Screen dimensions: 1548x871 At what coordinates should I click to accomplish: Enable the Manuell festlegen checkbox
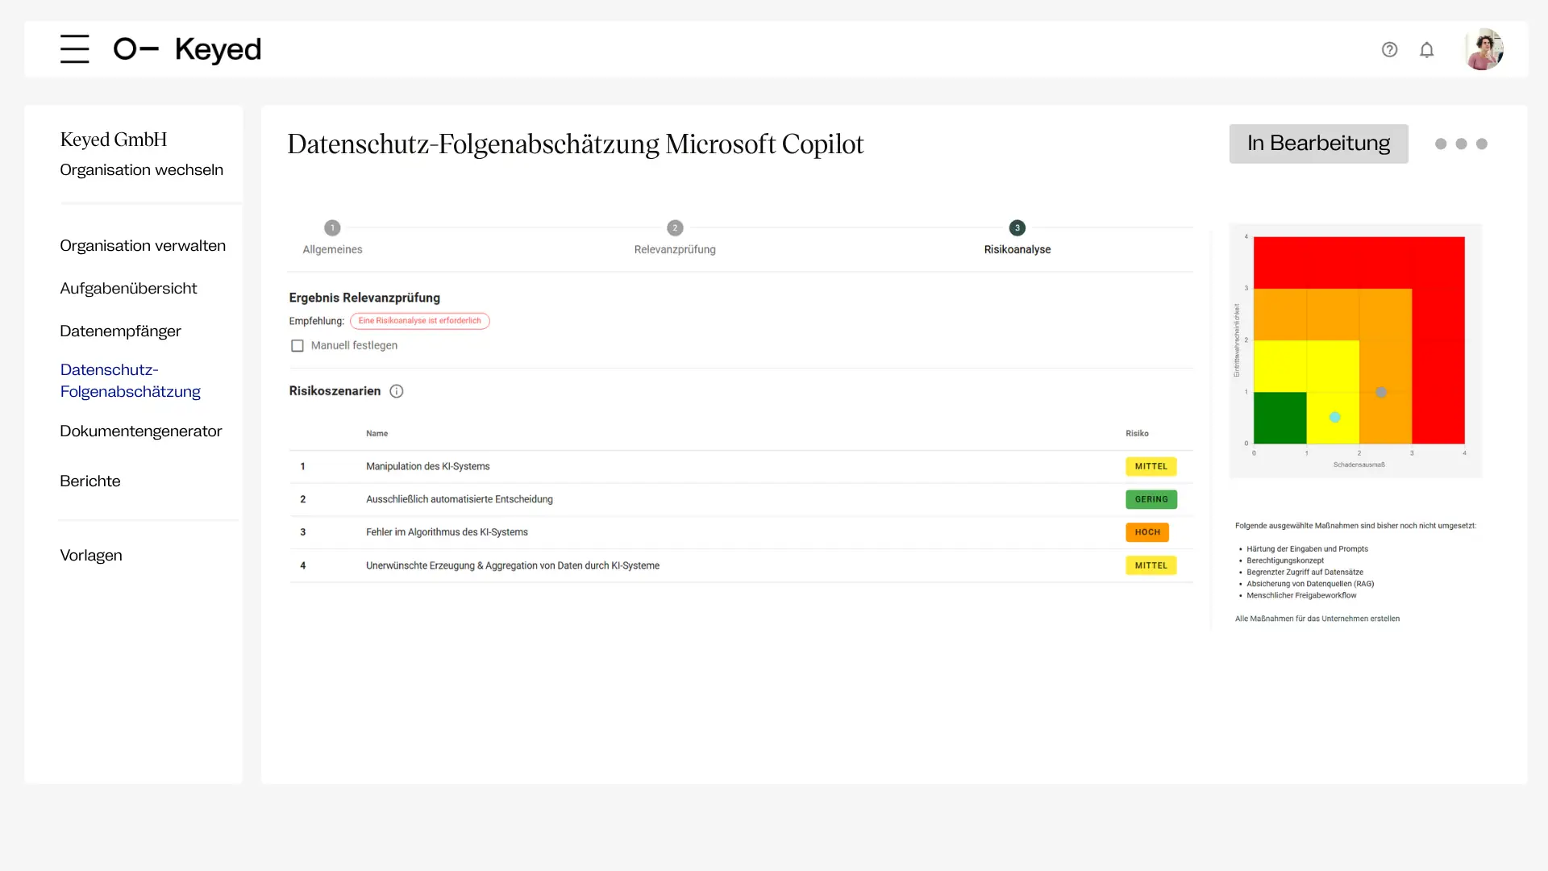click(x=298, y=346)
